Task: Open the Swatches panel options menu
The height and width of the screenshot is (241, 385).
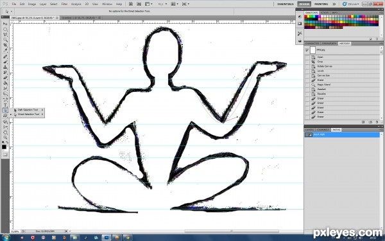Action: pos(381,13)
